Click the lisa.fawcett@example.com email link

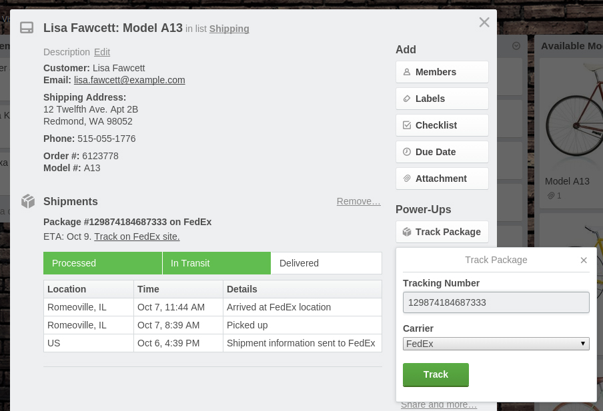129,80
